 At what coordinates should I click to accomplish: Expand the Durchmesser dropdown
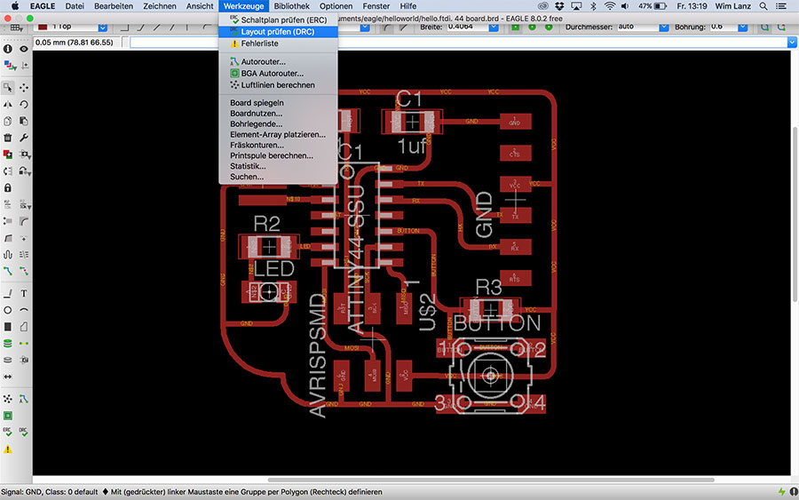click(663, 27)
